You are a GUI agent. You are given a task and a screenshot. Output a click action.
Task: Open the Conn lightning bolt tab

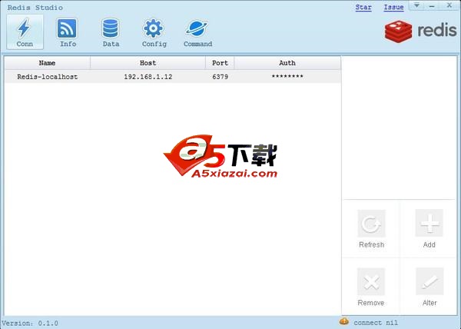(x=25, y=32)
